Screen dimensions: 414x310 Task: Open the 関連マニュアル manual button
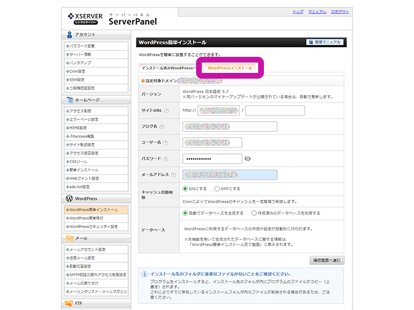325,42
